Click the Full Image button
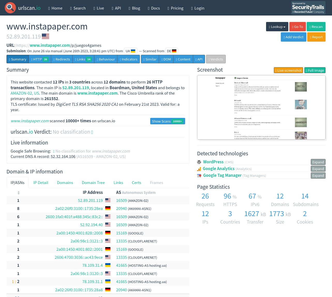332x297 pixels. coord(315,70)
